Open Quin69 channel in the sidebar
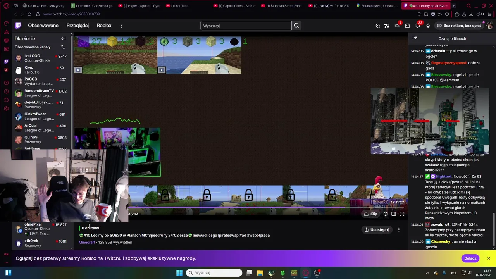 tap(41, 139)
